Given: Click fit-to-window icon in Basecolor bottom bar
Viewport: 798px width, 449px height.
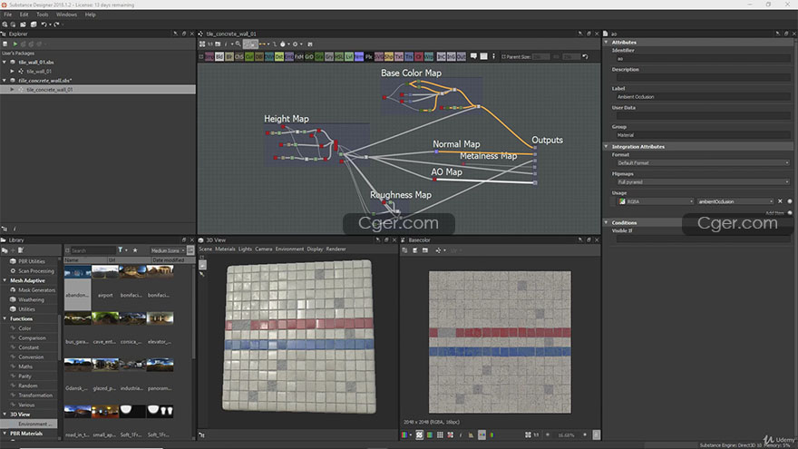Looking at the screenshot, I should click(x=529, y=434).
